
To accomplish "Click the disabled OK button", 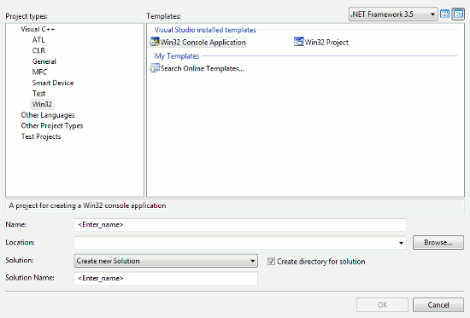I will 382,305.
